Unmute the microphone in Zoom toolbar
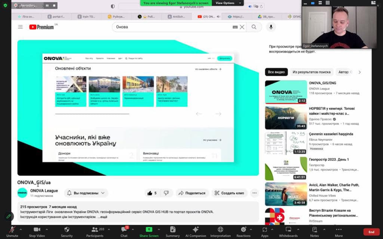The width and height of the screenshot is (383, 239). coord(12,230)
